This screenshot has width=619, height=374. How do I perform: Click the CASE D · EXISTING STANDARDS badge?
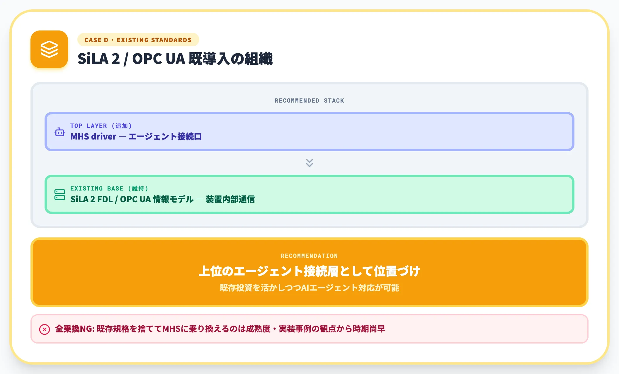pyautogui.click(x=138, y=40)
